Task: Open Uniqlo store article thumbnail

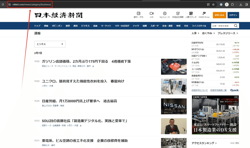Action: [x=174, y=86]
